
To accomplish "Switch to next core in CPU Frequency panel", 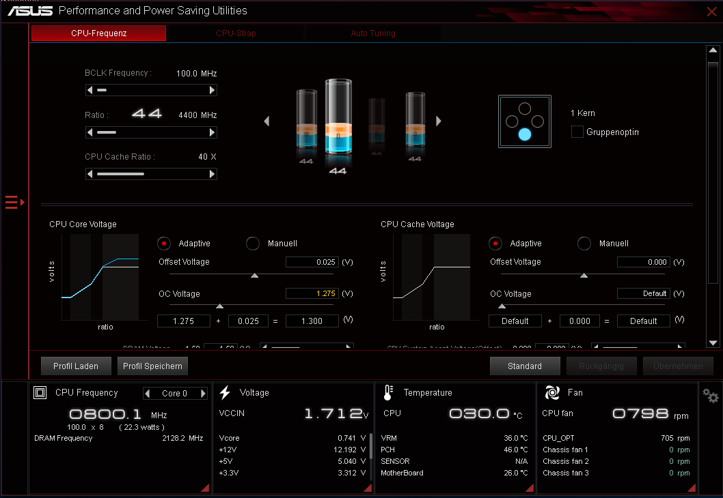I will [x=203, y=394].
